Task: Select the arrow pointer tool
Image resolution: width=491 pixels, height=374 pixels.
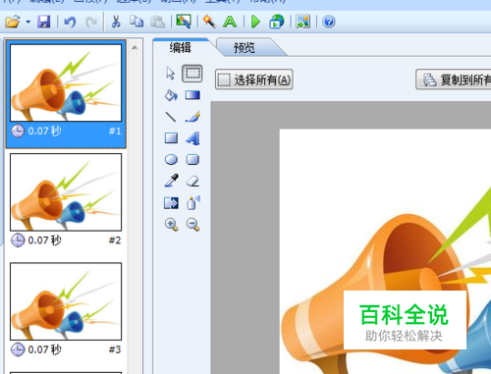Action: [x=171, y=74]
